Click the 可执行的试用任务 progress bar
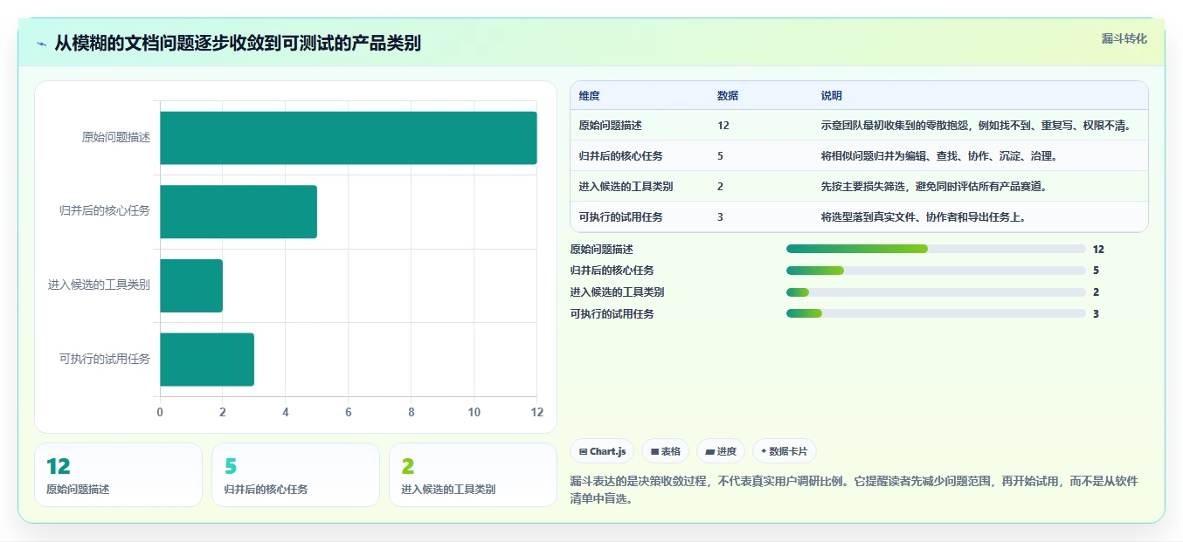Viewport: 1183px width, 542px height. click(x=936, y=314)
